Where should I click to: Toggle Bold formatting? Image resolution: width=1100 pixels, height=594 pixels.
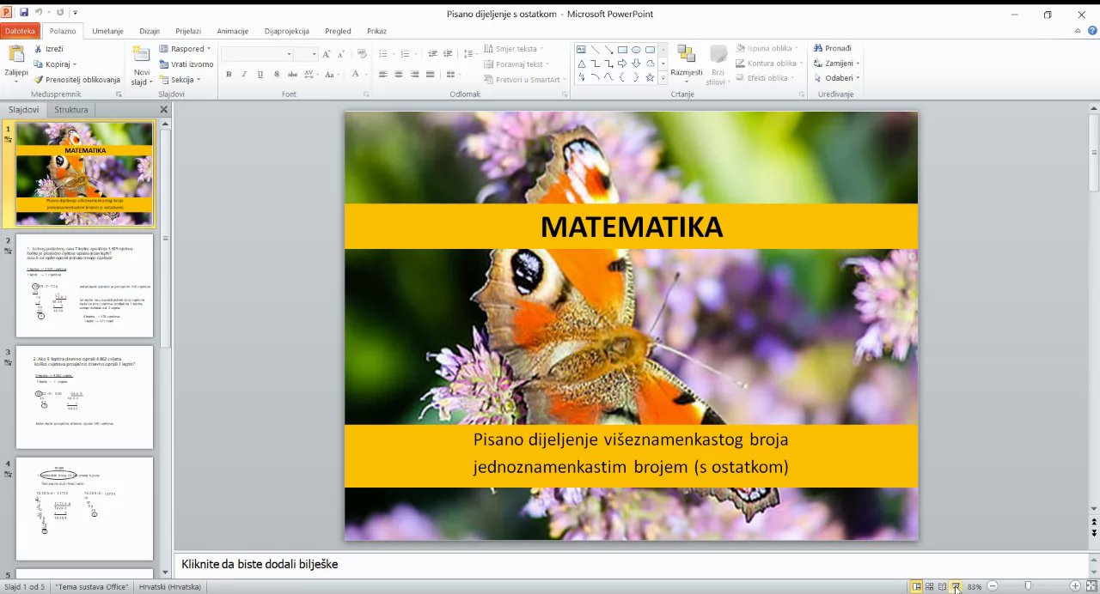coord(229,75)
